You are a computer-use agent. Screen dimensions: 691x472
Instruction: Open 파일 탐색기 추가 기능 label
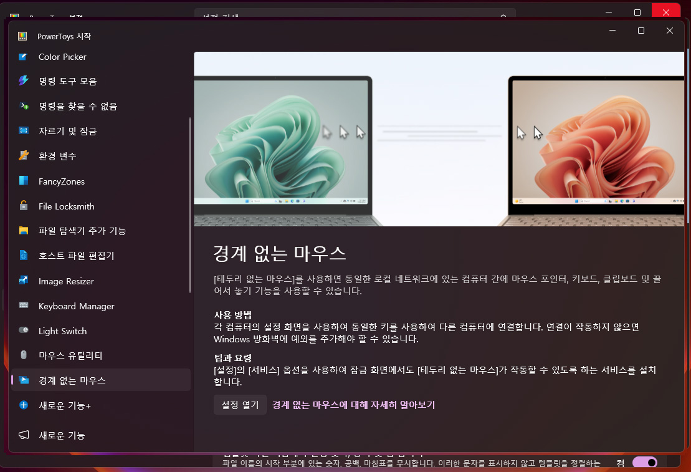[82, 231]
